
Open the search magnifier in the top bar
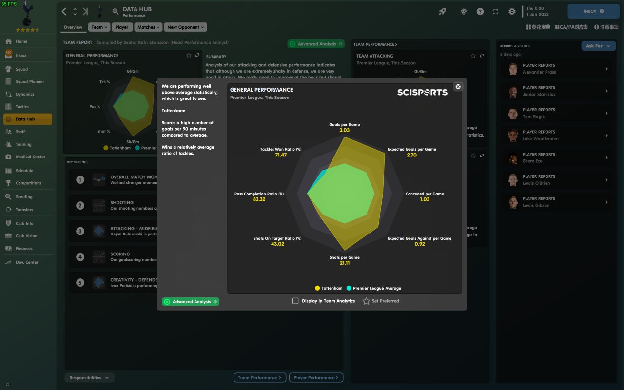pyautogui.click(x=116, y=11)
